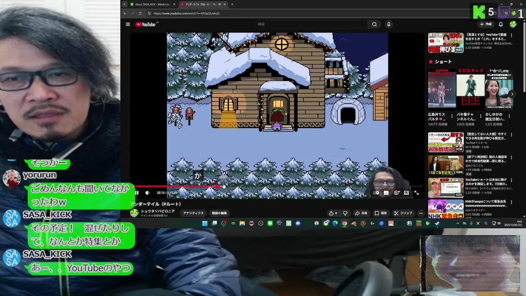Open YouTube notifications bell
This screenshot has height=296, width=526.
point(501,24)
